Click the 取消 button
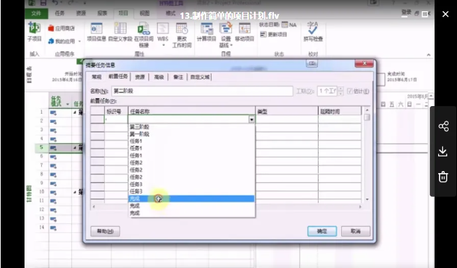The image size is (457, 268). point(356,231)
